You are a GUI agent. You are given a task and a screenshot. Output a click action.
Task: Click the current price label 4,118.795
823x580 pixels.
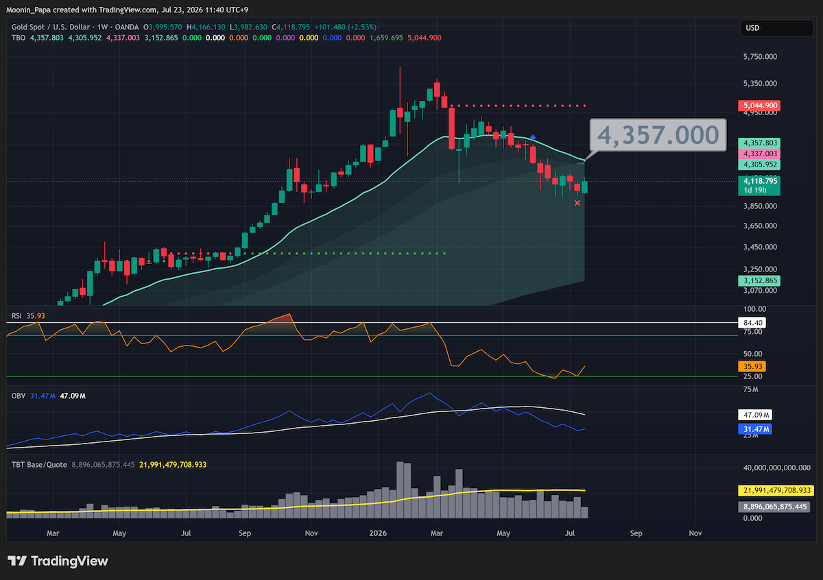(759, 182)
